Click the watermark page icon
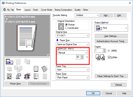 click(x=36, y=69)
